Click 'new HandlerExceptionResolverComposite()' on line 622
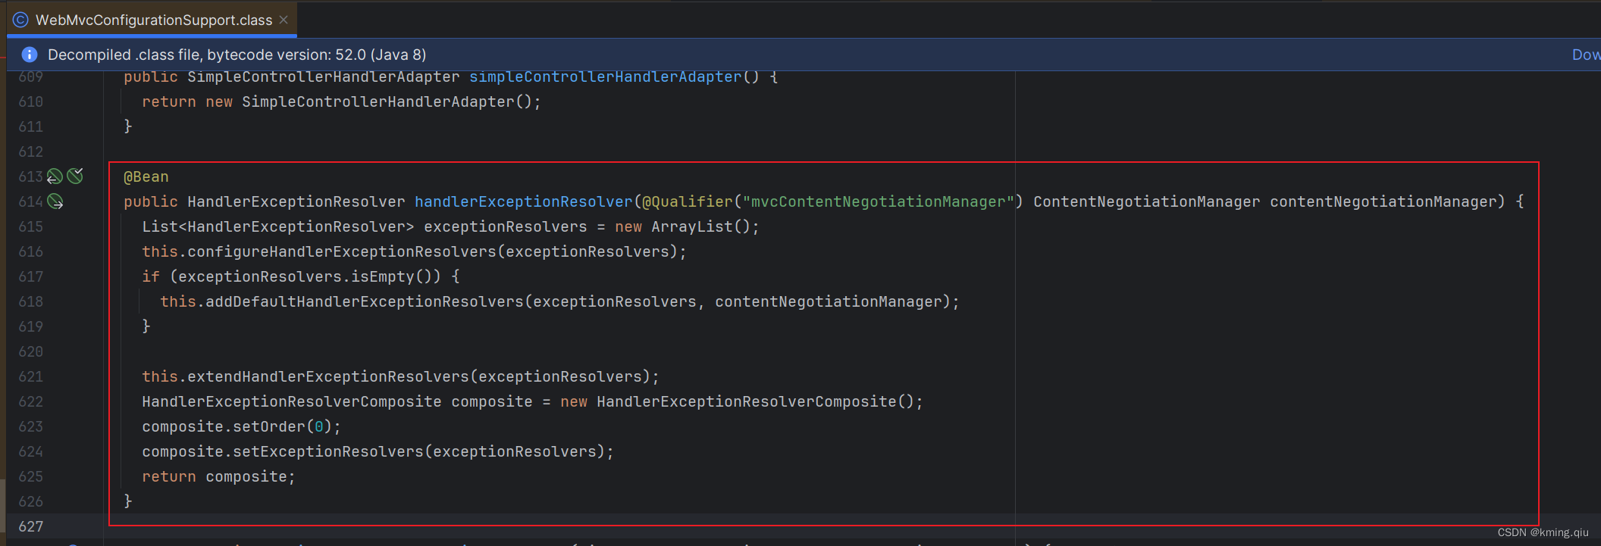Viewport: 1601px width, 546px height. click(738, 401)
